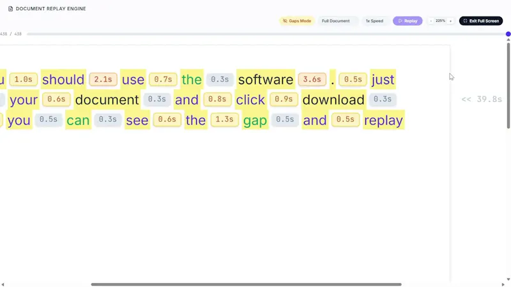Screen dimensions: 511x287
Task: Click the word "click"
Action: click(250, 99)
